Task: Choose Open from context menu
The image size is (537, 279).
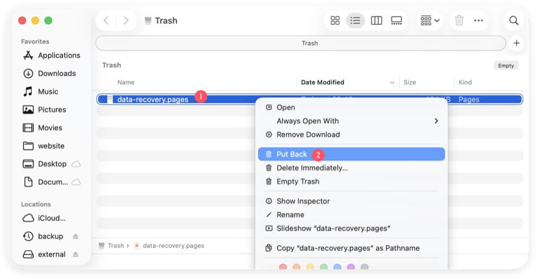Action: 352,107
